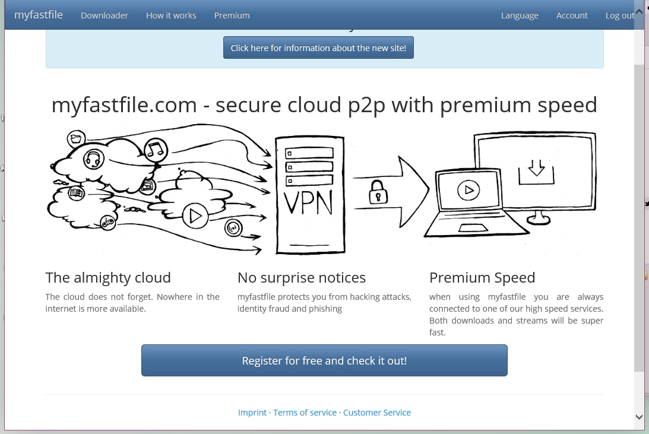
Task: Click Register for free and check it out
Action: [324, 360]
